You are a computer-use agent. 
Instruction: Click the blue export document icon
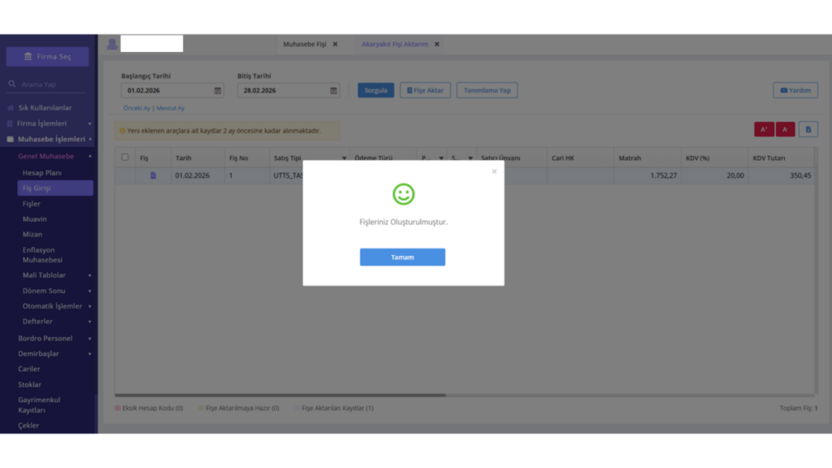[x=808, y=129]
